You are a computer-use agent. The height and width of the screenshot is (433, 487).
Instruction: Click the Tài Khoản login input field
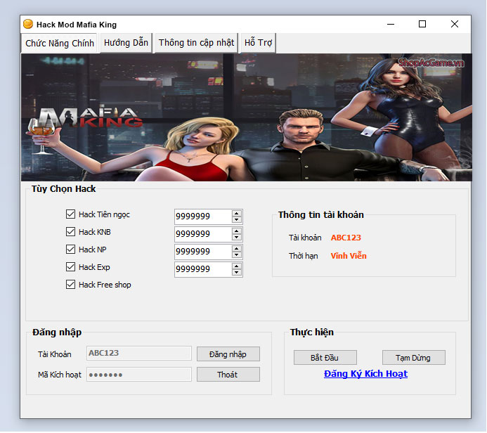tap(139, 354)
